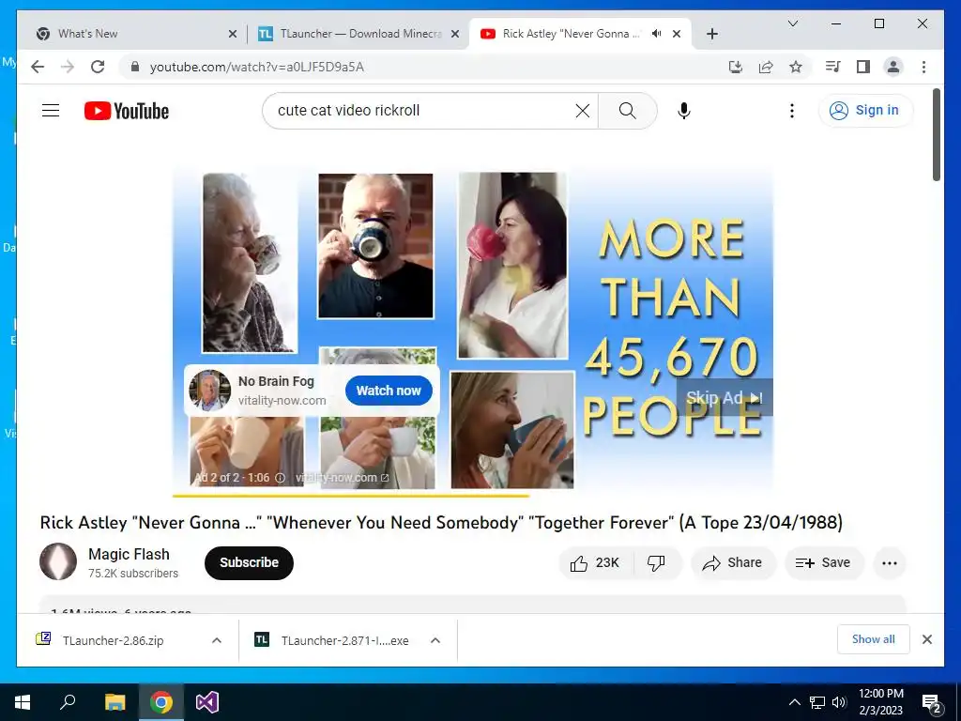Subscribe to Magic Flash
The width and height of the screenshot is (961, 721).
click(x=249, y=563)
